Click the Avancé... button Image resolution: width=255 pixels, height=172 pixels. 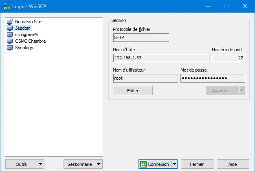point(222,91)
